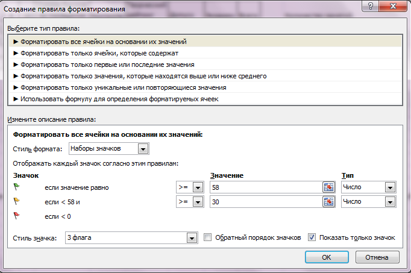Click the range selector icon beside value 30

[328, 202]
